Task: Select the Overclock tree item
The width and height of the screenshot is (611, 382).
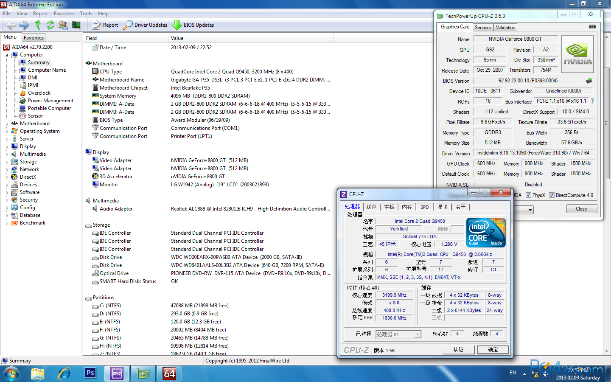Action: [x=39, y=93]
